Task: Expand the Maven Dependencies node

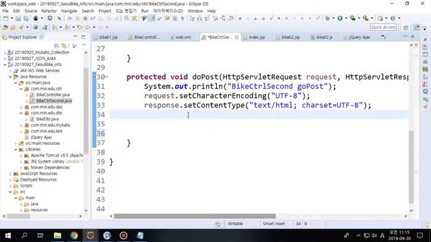Action: pos(21,167)
